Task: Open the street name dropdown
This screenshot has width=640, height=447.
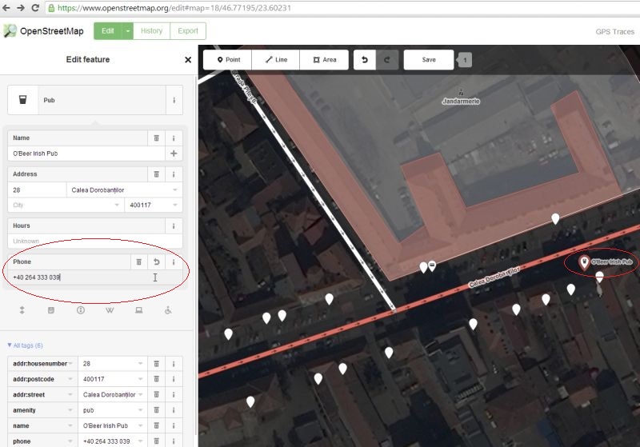Action: click(x=174, y=190)
